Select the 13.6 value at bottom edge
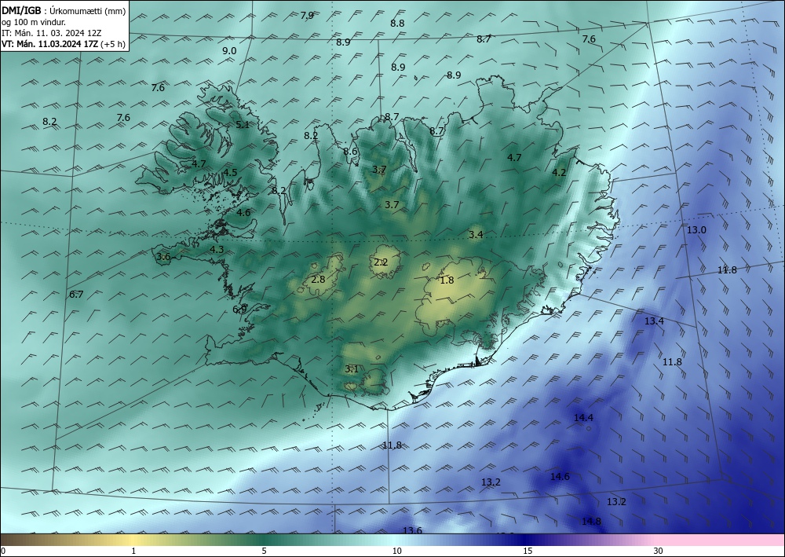 pos(413,530)
